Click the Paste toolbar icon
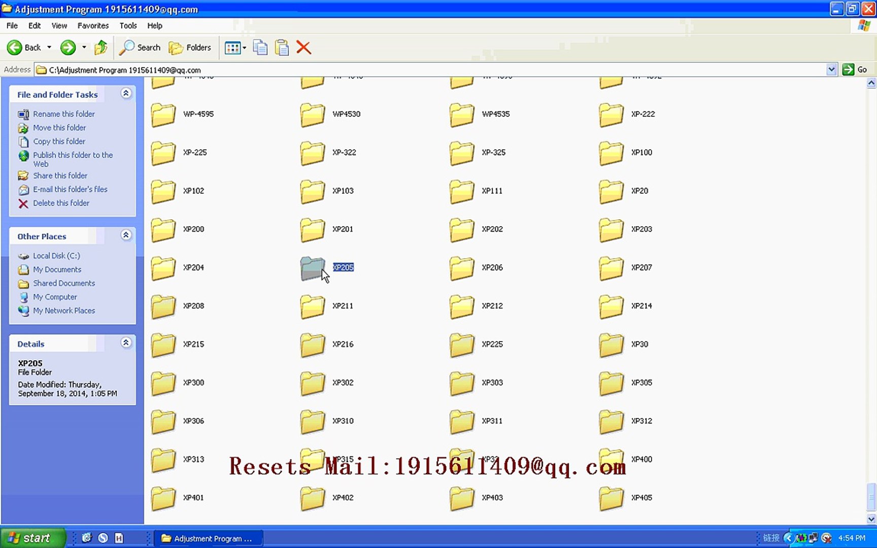Viewport: 877px width, 548px height. [x=282, y=48]
